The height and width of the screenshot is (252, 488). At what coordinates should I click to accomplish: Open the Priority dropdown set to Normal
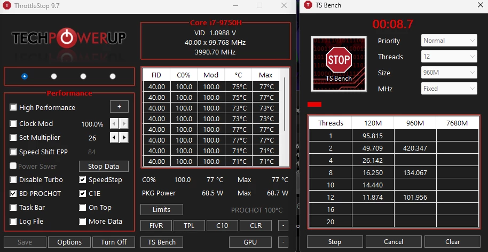point(449,41)
